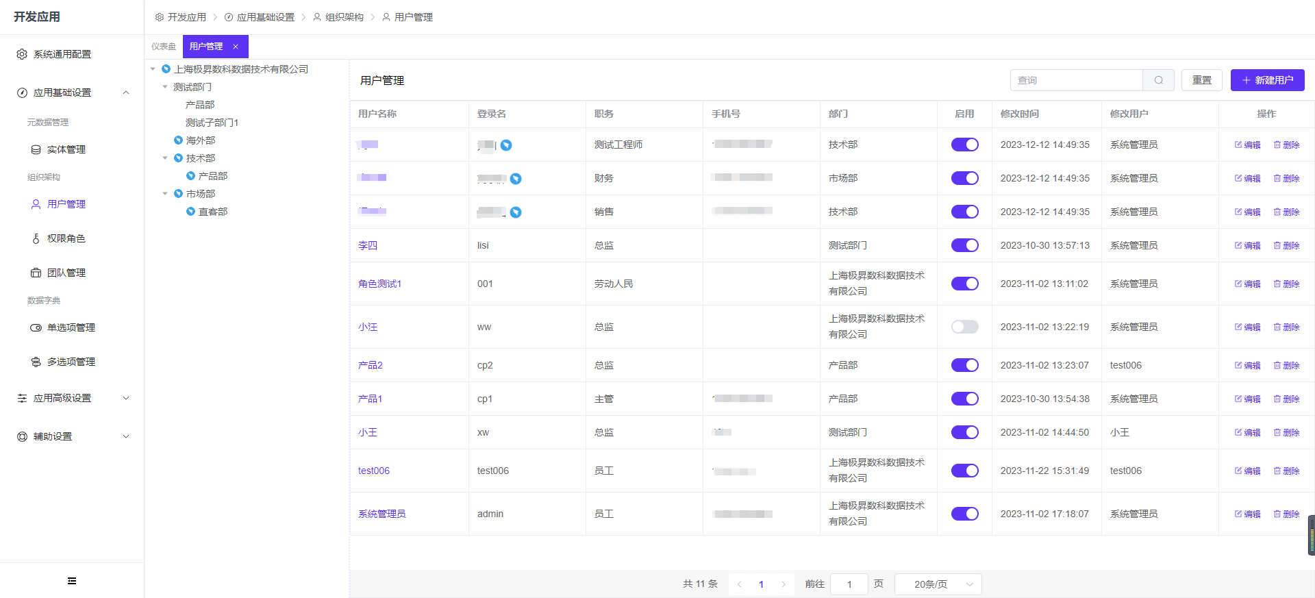Click the 新建用户 button
Screen dimensions: 1315x598
coord(1267,80)
